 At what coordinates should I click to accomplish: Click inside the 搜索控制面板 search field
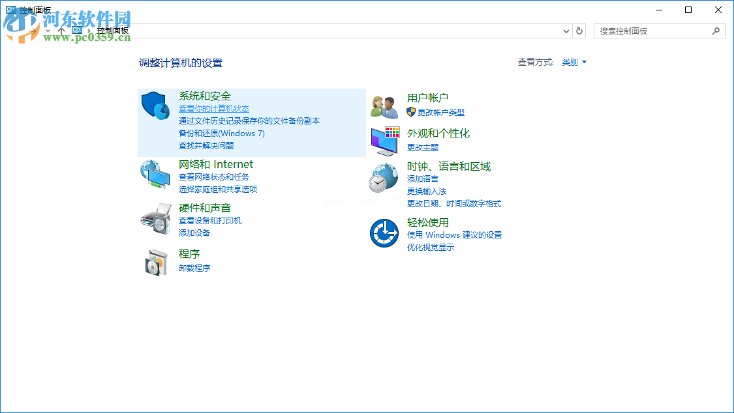pos(652,31)
